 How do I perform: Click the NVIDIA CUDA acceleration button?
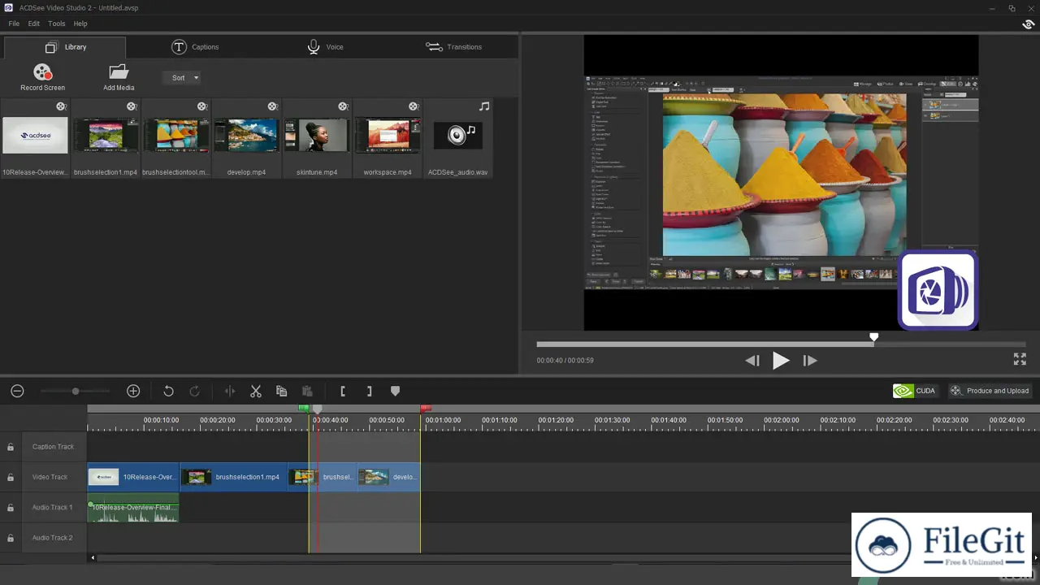[915, 391]
